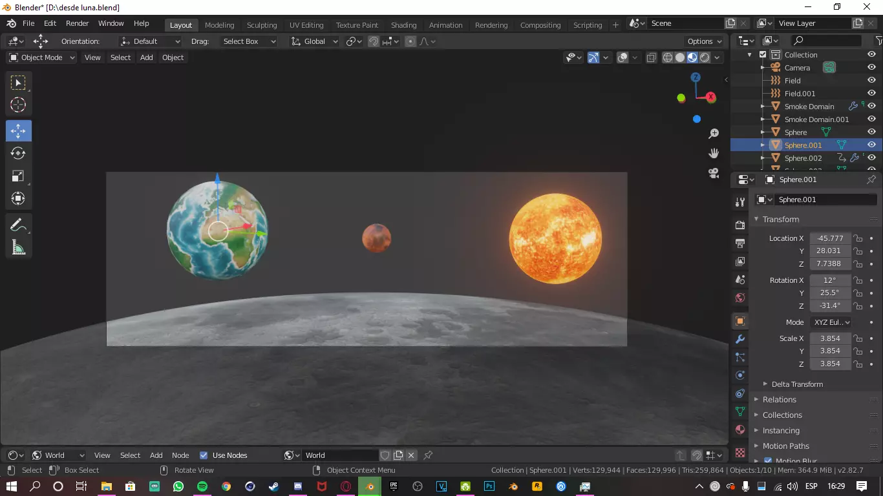
Task: Open the Output properties tab
Action: pos(740,243)
